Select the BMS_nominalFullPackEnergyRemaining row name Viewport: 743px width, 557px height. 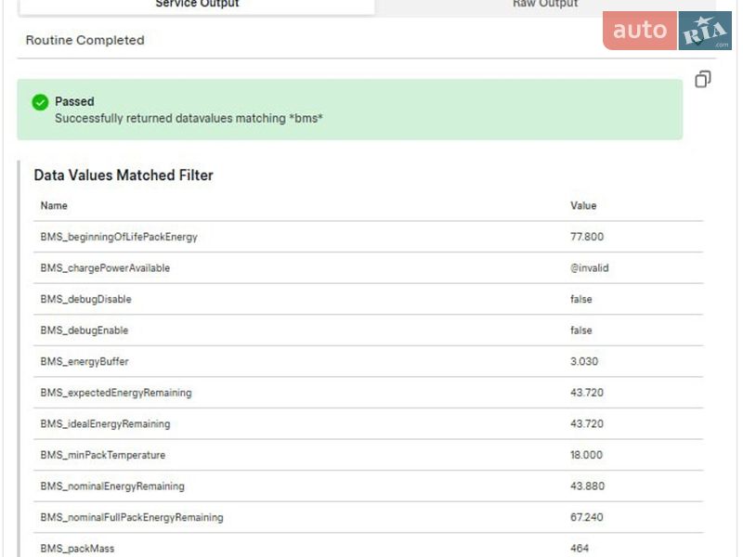(132, 518)
